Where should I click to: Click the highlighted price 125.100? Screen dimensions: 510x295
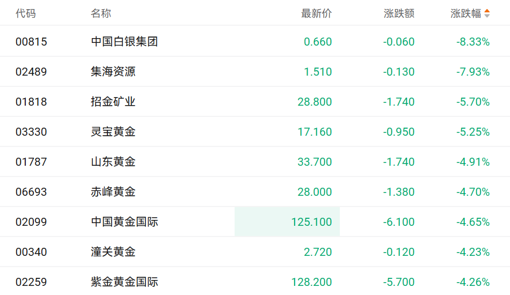pos(311,222)
